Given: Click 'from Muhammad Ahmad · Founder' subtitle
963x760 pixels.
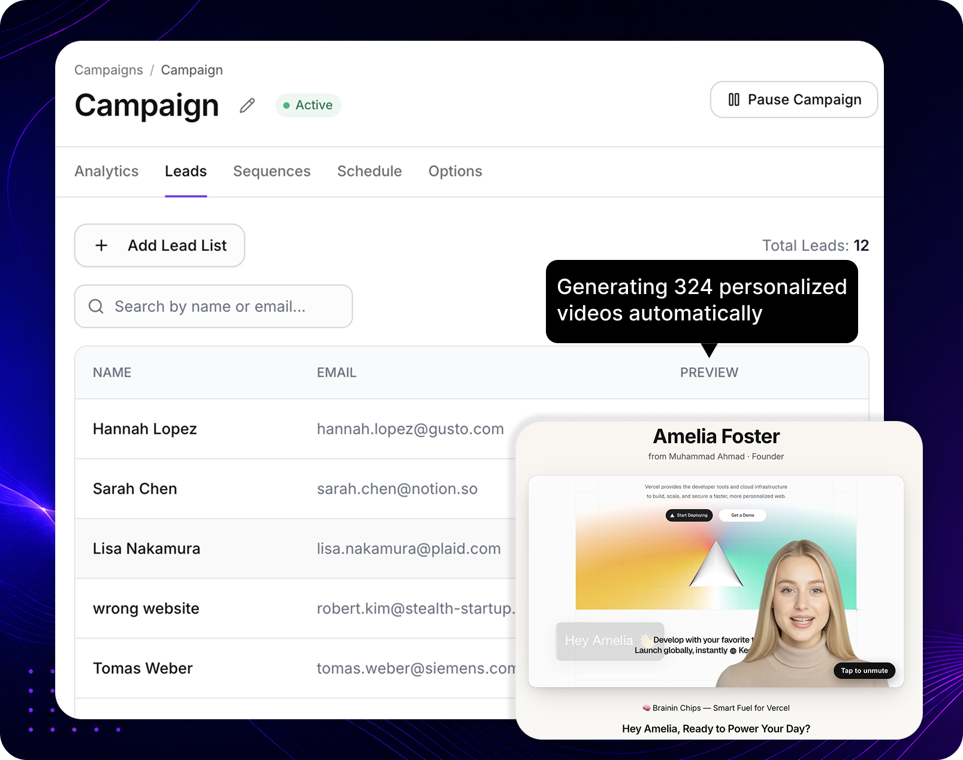Looking at the screenshot, I should [x=716, y=456].
